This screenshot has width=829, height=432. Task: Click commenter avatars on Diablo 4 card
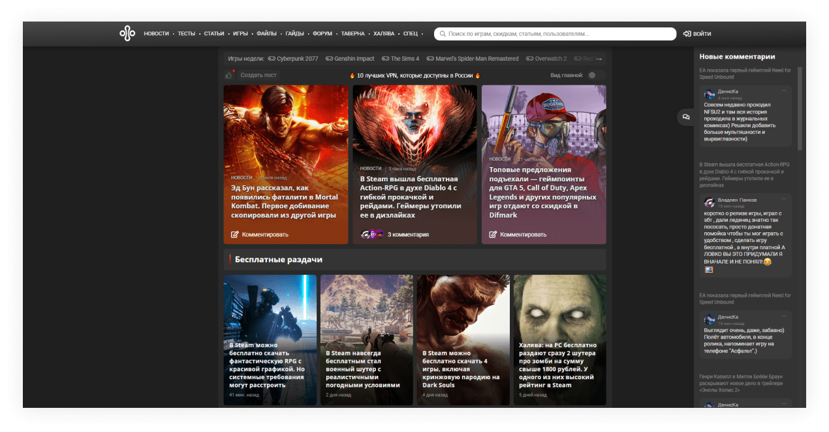pos(372,234)
